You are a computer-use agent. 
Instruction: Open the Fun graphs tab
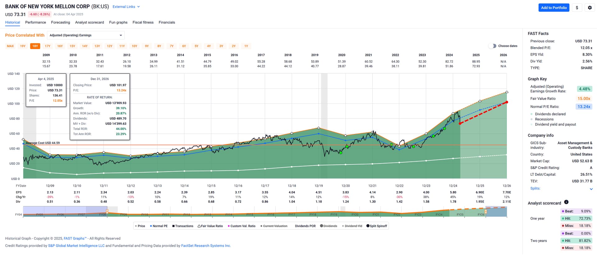pyautogui.click(x=118, y=22)
